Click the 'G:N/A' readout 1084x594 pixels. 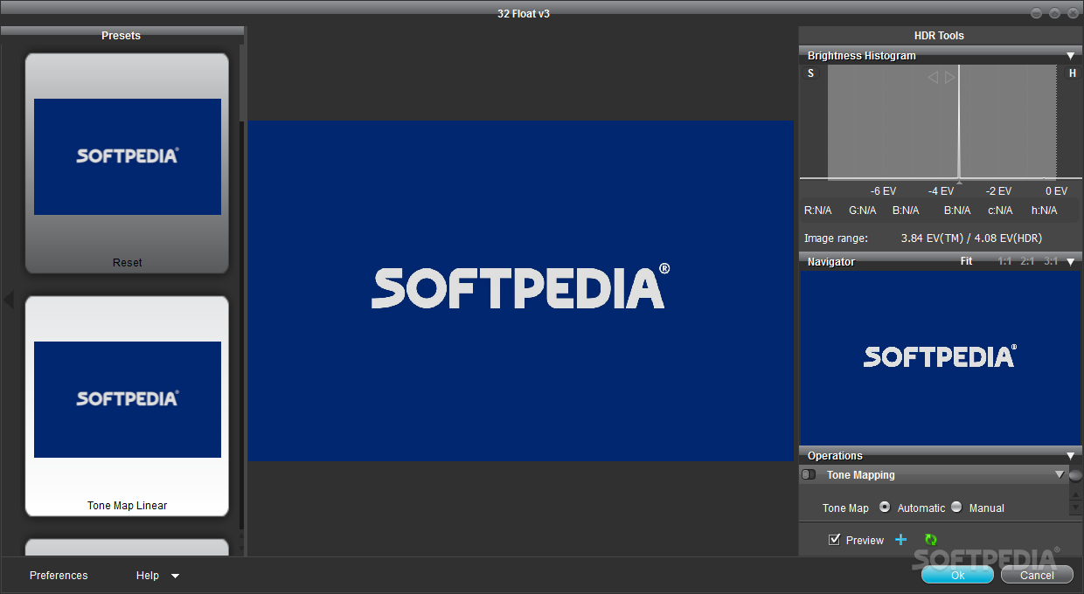pos(862,211)
